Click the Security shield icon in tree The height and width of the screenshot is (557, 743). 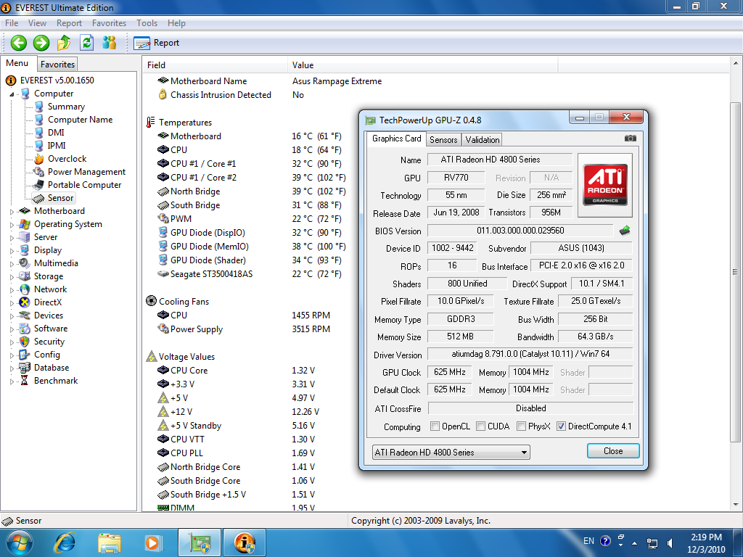click(25, 342)
